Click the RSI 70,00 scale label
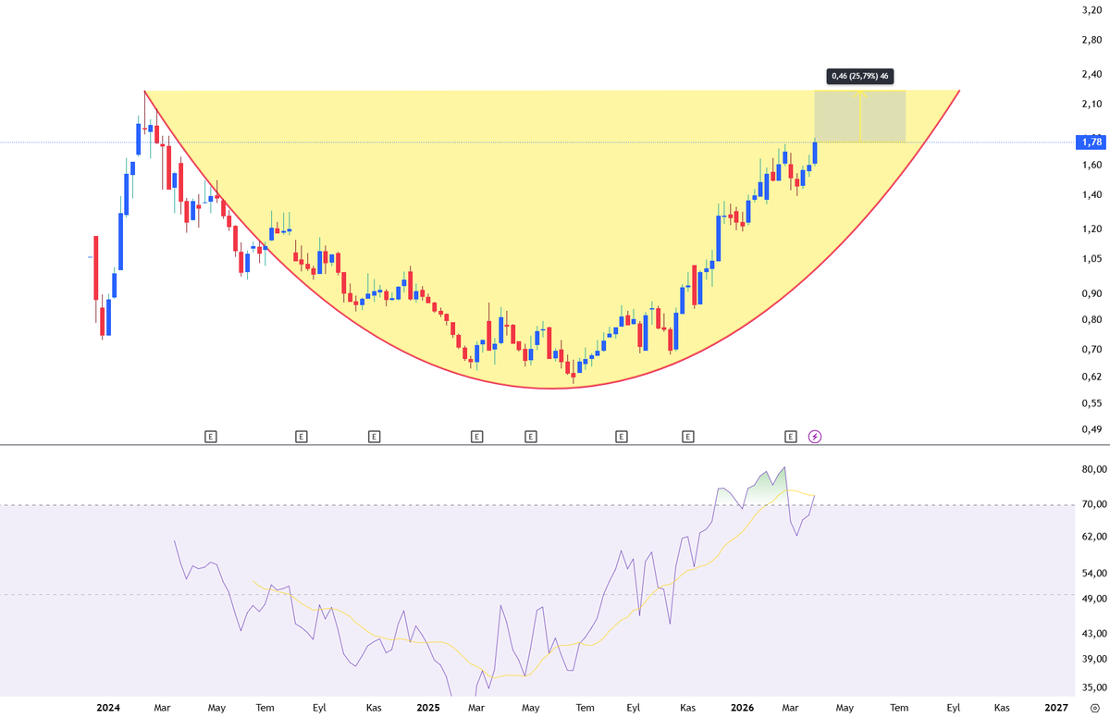The image size is (1110, 718). click(1094, 505)
